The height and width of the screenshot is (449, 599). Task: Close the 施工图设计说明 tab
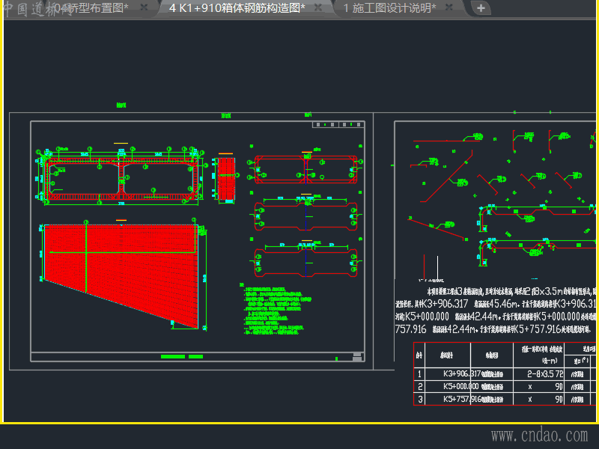click(449, 7)
